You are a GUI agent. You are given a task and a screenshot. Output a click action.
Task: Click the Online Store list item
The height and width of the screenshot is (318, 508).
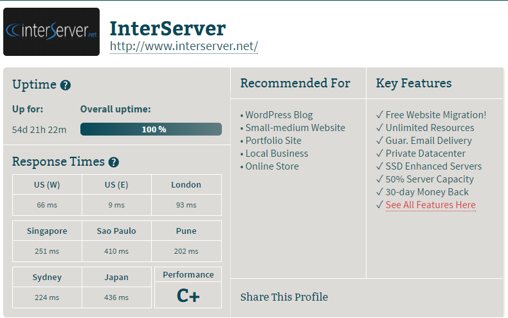point(272,166)
